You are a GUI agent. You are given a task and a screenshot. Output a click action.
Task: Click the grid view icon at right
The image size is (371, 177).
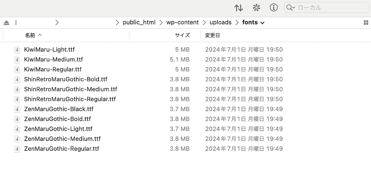[x=366, y=23]
